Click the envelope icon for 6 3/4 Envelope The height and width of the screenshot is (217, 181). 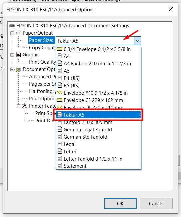tap(60, 49)
